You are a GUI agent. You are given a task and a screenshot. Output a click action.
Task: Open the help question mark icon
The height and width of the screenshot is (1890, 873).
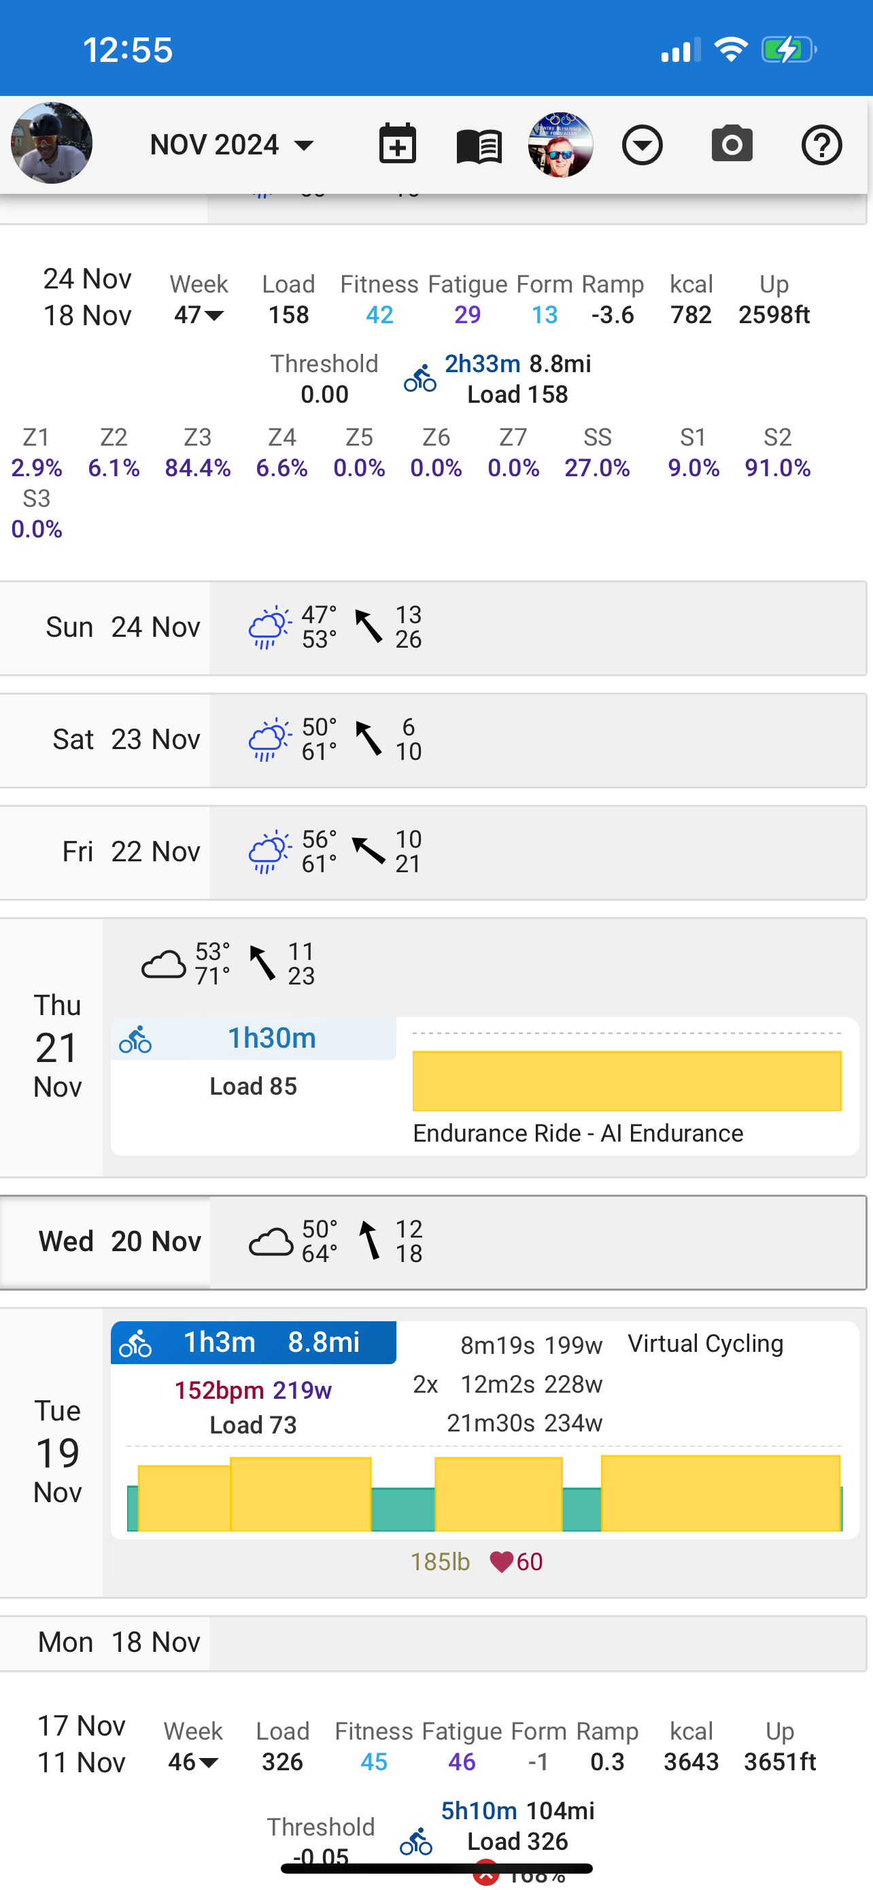(x=821, y=144)
